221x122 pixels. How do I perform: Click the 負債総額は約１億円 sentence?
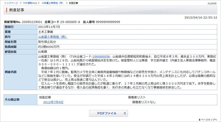tap(55, 68)
